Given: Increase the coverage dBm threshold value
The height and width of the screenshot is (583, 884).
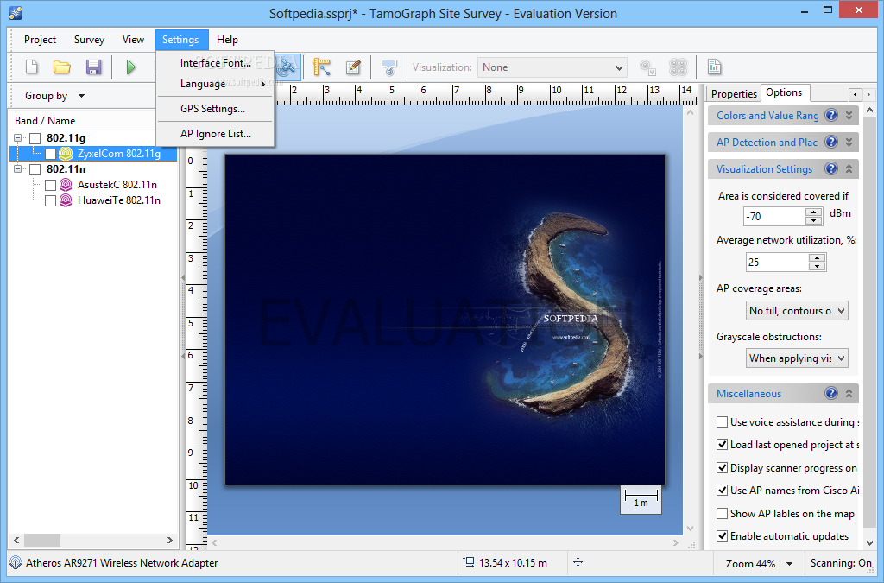Looking at the screenshot, I should tap(813, 212).
